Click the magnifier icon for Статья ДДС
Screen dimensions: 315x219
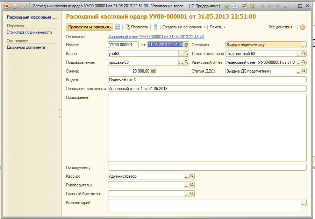click(304, 71)
